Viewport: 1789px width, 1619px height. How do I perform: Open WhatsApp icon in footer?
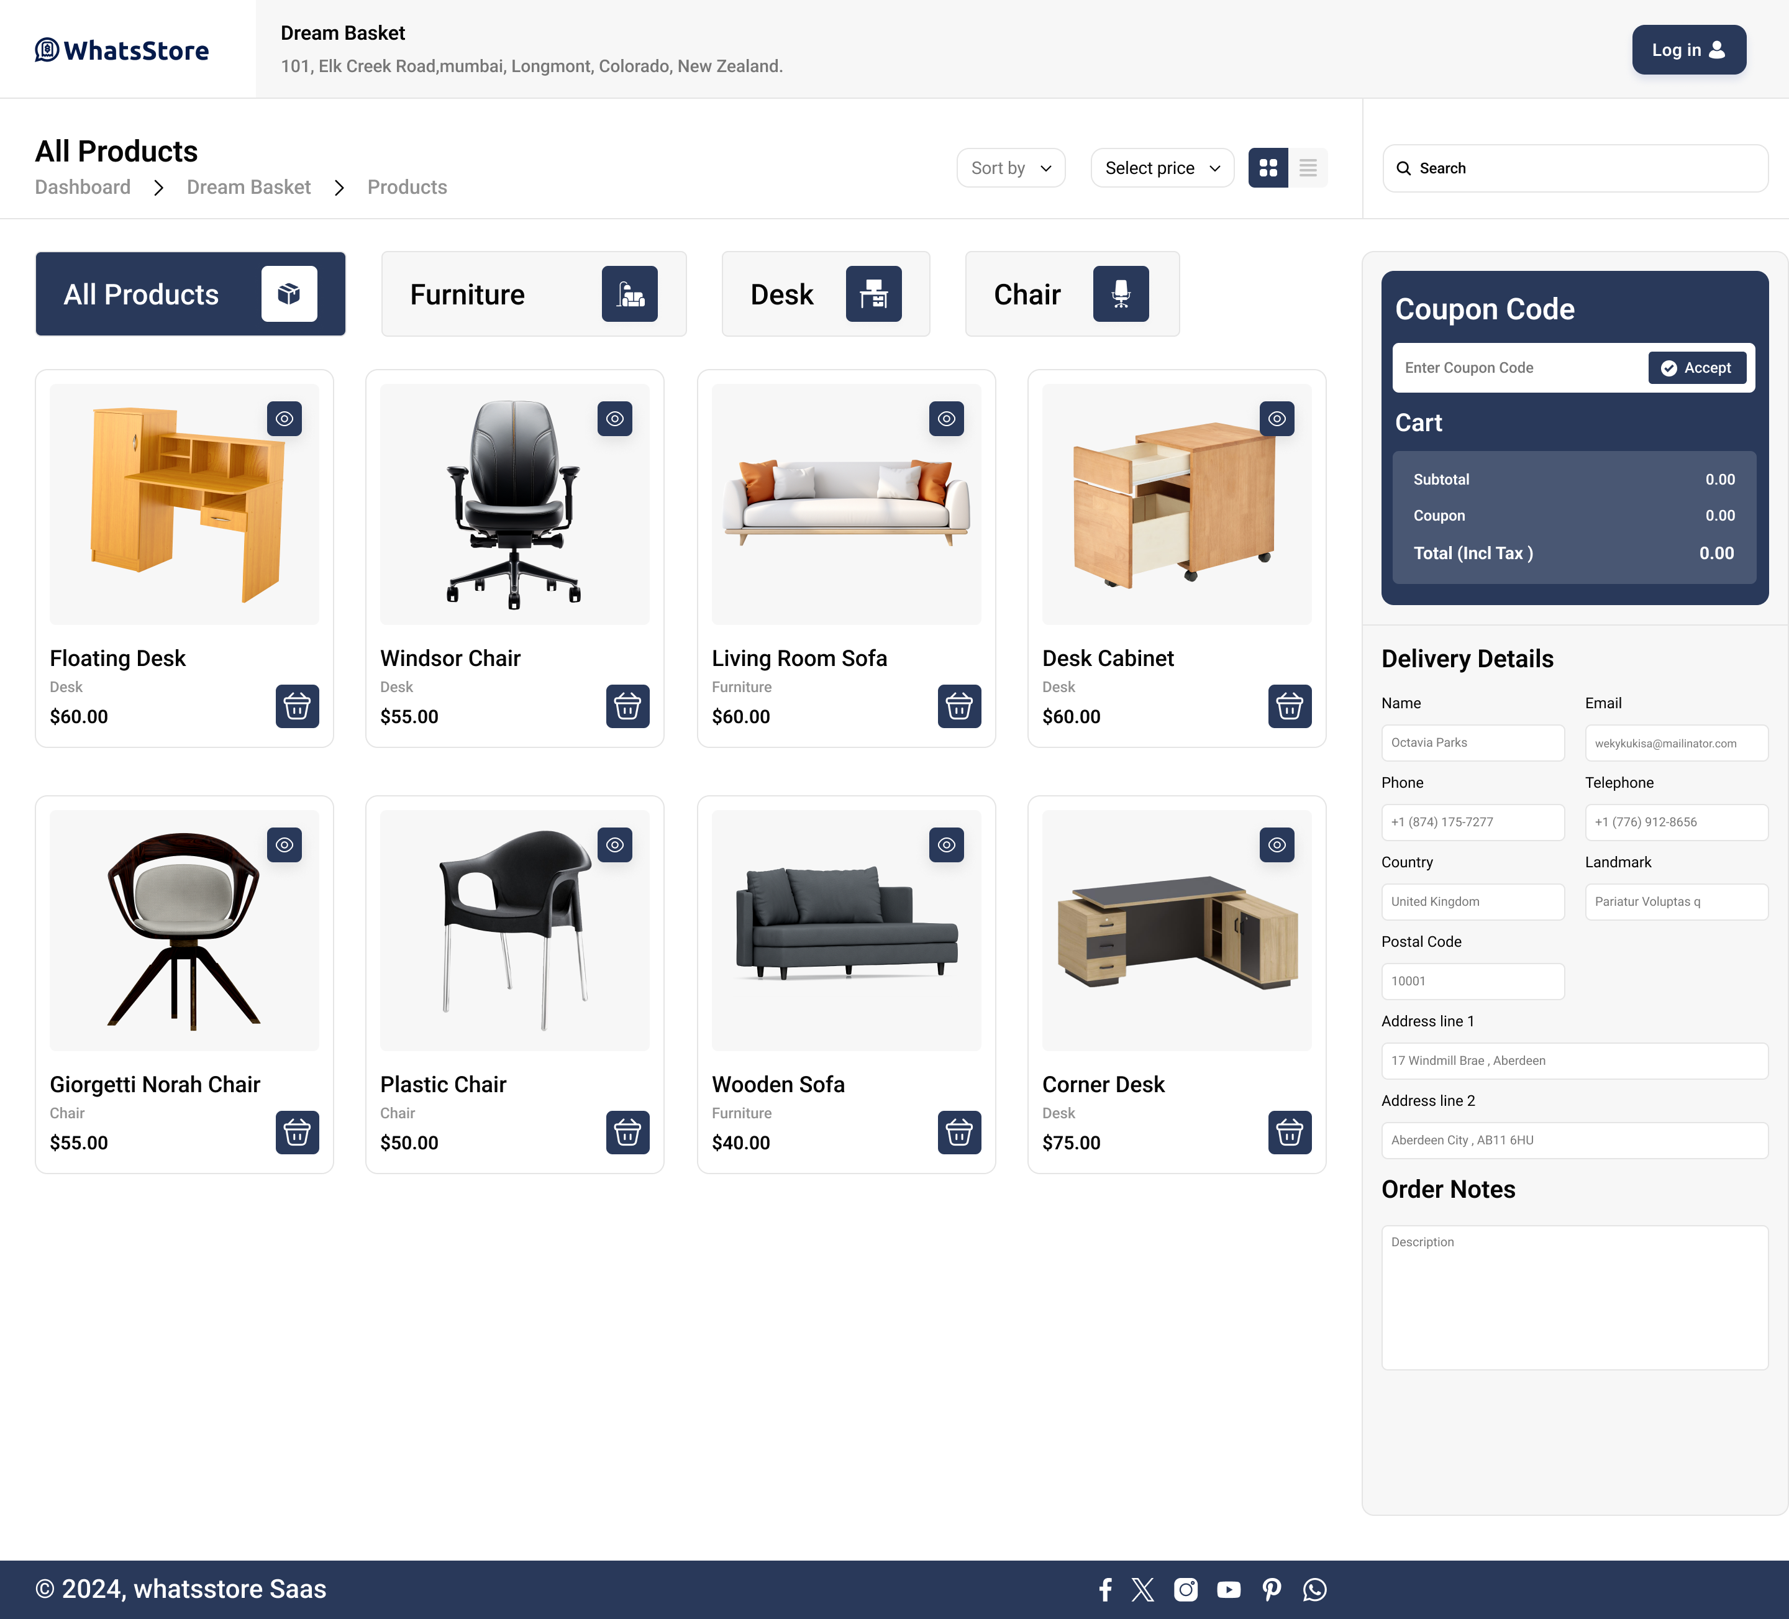(1314, 1590)
